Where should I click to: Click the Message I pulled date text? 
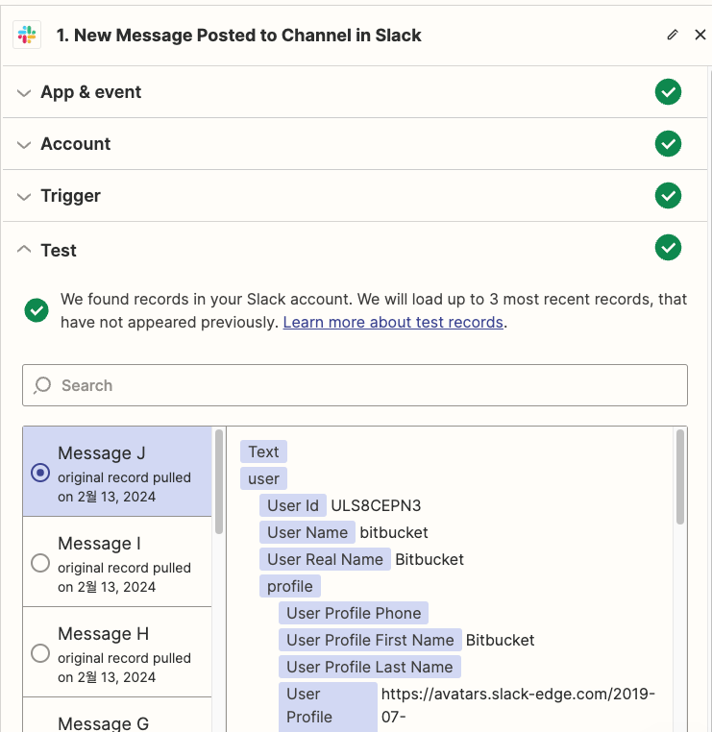(x=124, y=577)
